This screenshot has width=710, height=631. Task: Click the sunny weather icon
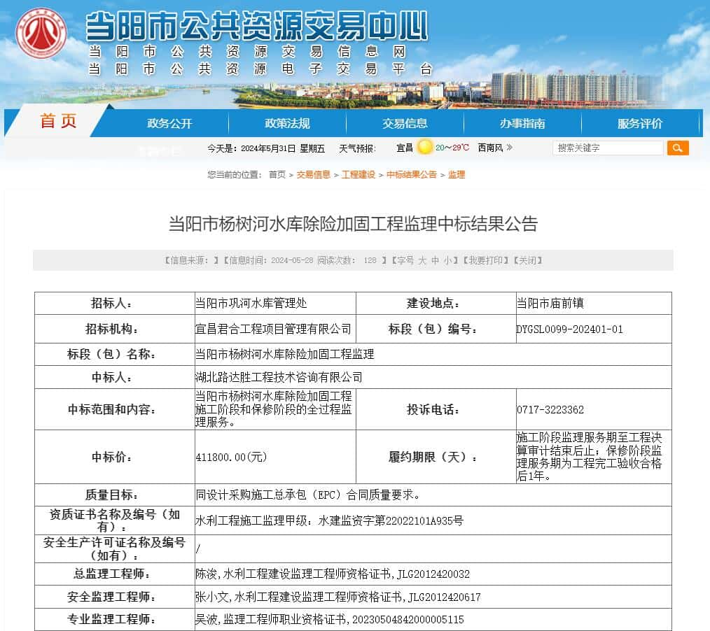[x=424, y=148]
